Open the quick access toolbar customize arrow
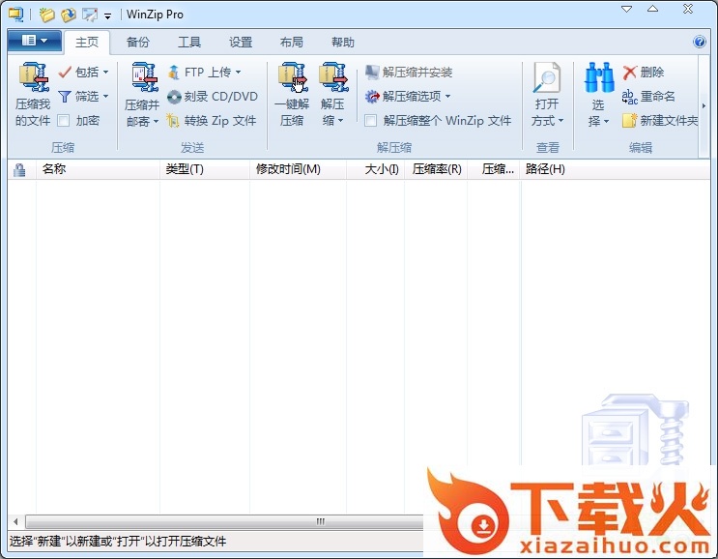The width and height of the screenshot is (718, 559). [107, 16]
